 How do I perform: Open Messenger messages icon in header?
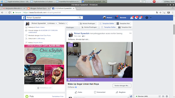tap(136, 17)
